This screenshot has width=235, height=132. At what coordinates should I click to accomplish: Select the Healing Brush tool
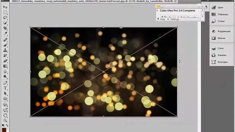click(x=5, y=40)
